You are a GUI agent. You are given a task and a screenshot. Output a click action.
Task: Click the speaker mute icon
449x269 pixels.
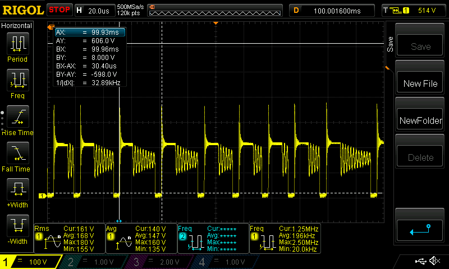click(434, 261)
